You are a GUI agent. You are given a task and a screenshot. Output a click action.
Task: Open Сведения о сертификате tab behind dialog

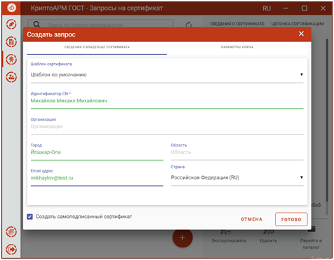[x=237, y=24]
